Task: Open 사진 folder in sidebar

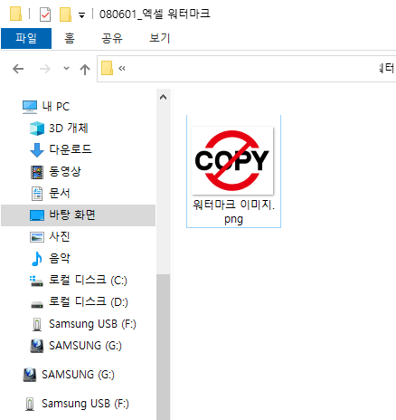Action: click(x=60, y=237)
